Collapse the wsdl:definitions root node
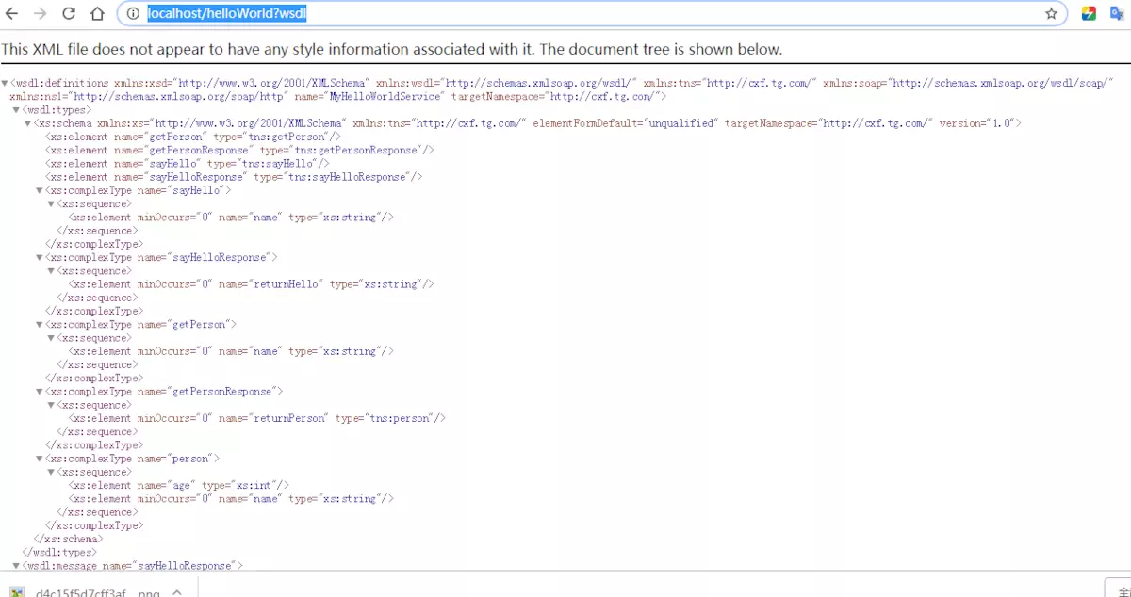Viewport: 1131px width, 597px height. tap(6, 83)
